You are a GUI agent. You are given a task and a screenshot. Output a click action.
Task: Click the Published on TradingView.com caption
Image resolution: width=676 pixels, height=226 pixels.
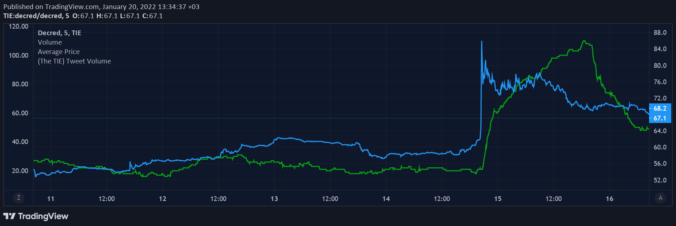coord(101,7)
